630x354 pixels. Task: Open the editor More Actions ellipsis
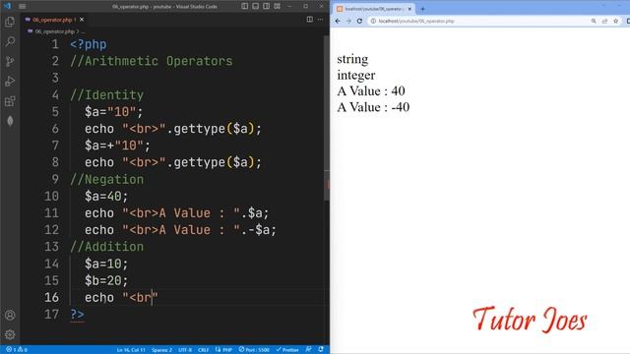point(320,20)
